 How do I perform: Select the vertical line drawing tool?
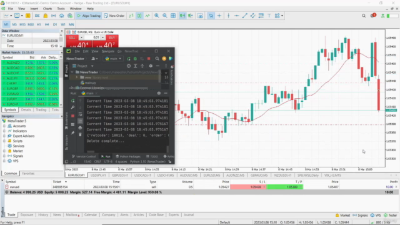[228, 16]
